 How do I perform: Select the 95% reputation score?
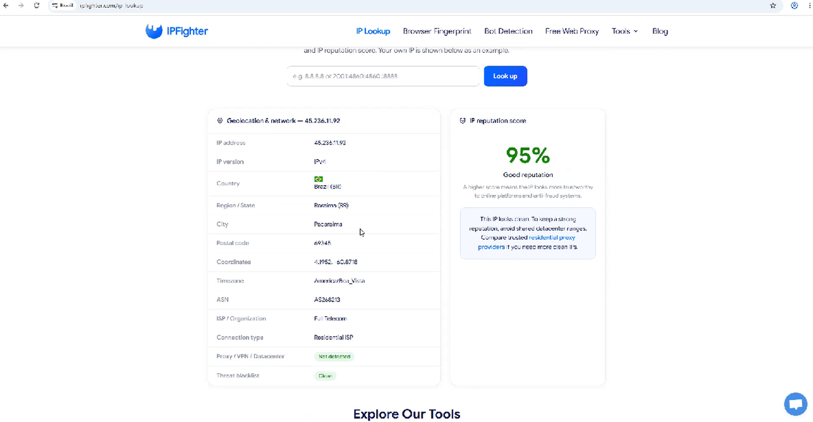pos(528,155)
